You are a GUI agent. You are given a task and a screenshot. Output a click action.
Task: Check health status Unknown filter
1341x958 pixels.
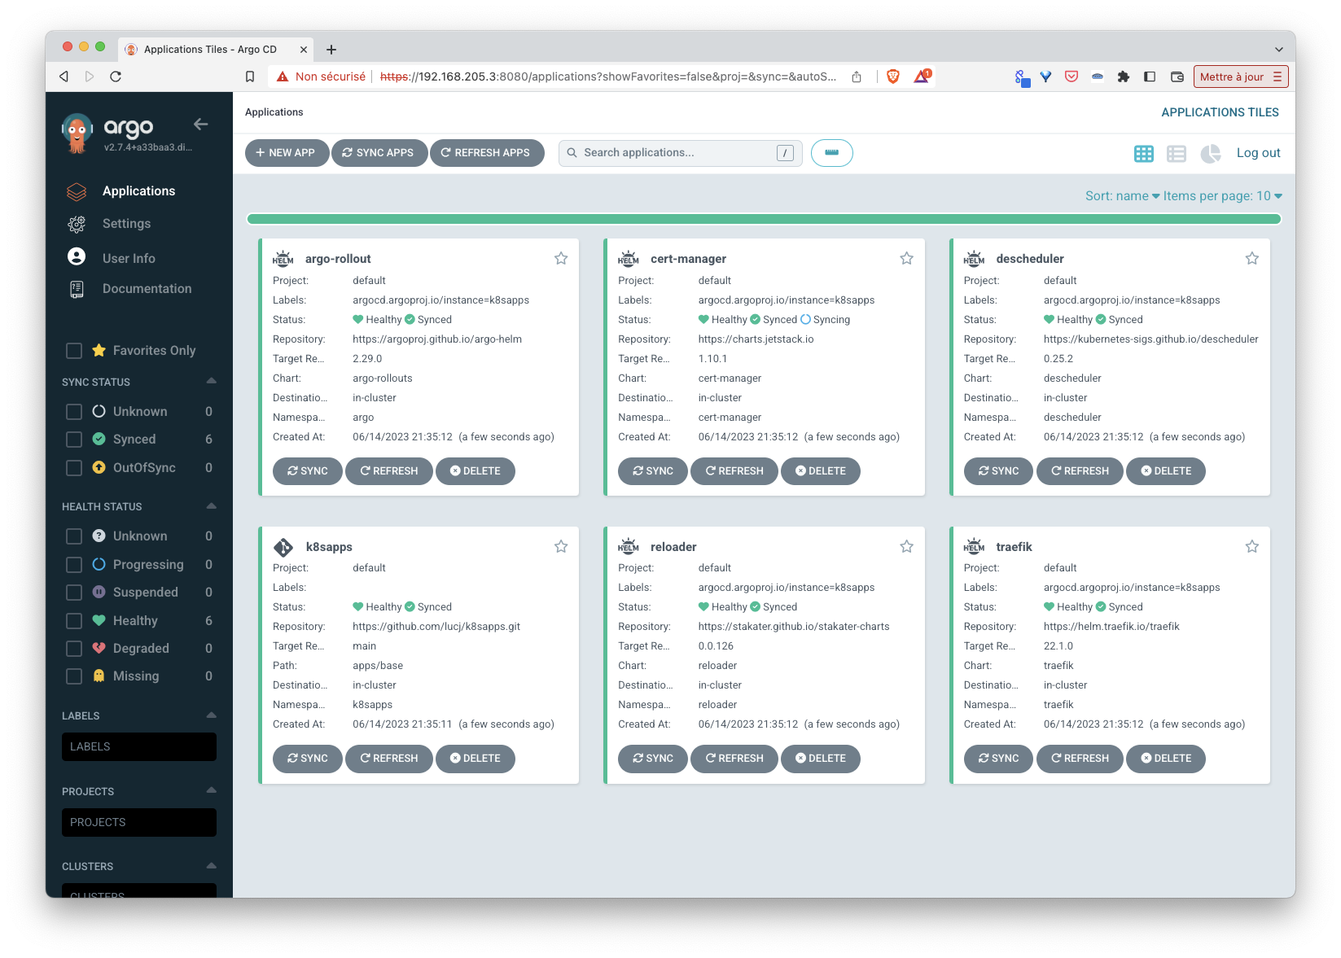[x=74, y=536]
